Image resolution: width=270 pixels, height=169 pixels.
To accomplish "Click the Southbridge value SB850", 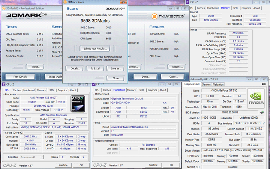I will (x=144, y=112).
